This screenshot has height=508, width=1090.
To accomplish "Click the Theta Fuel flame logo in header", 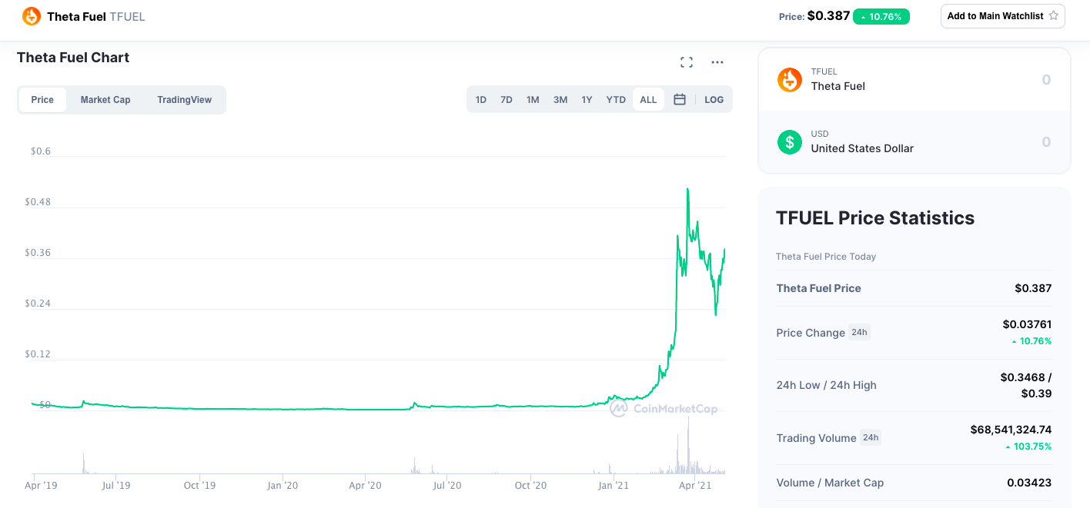I will [32, 16].
